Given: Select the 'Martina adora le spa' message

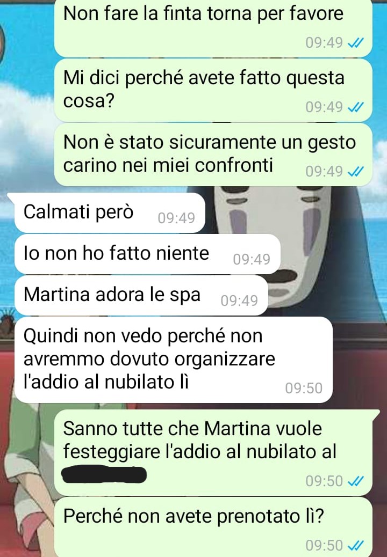Looking at the screenshot, I should click(141, 296).
